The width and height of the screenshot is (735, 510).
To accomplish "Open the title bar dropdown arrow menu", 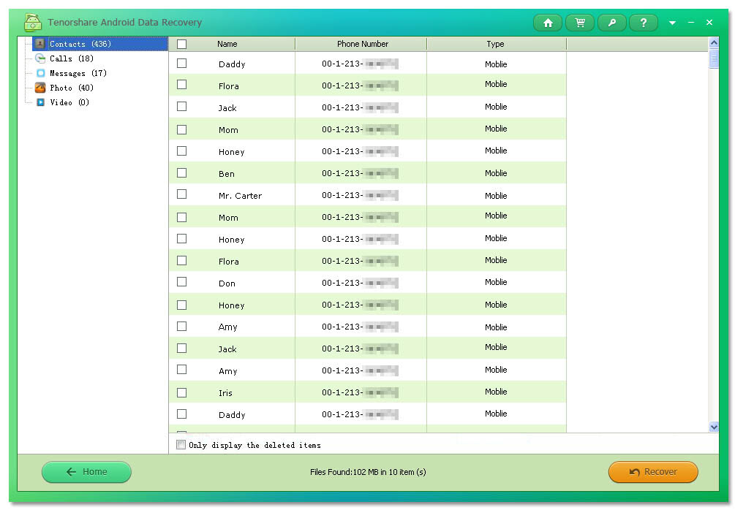I will coord(672,23).
